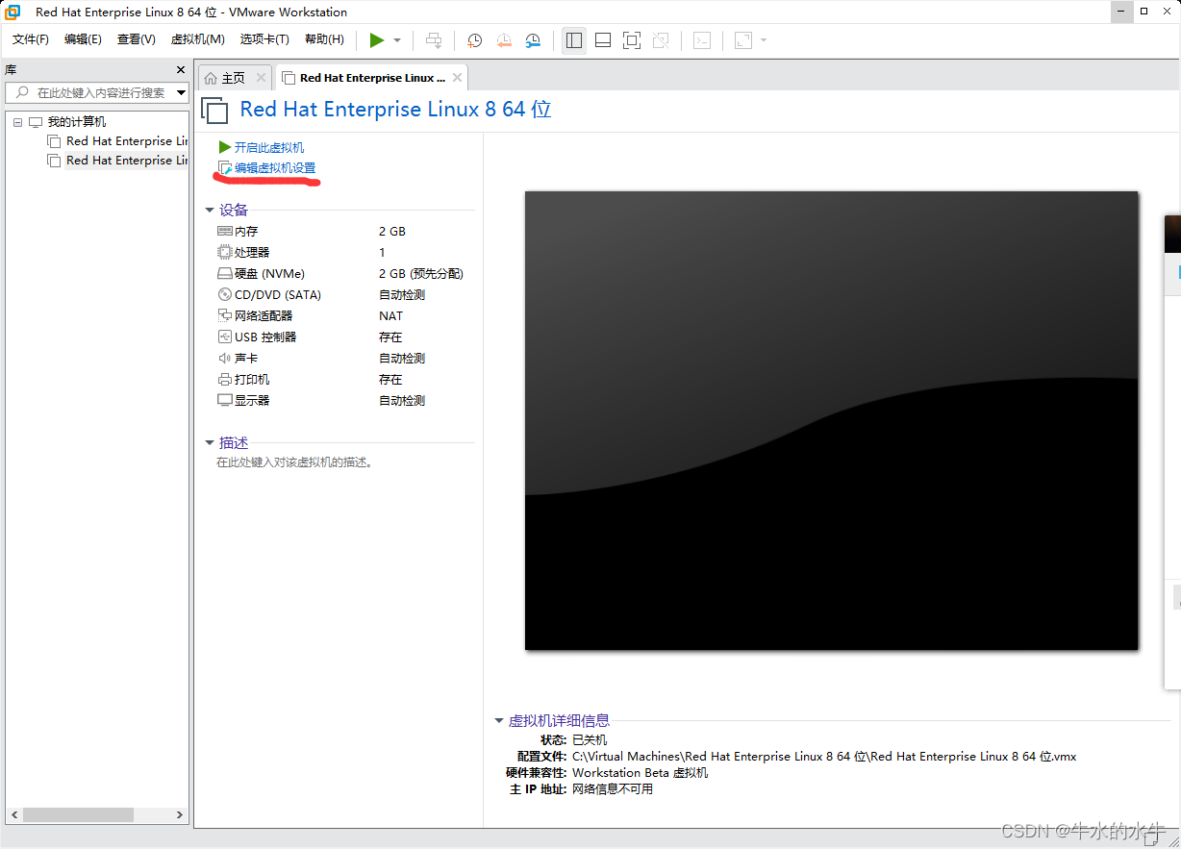Open the 帮助(H) menu
The width and height of the screenshot is (1181, 849).
coord(324,39)
